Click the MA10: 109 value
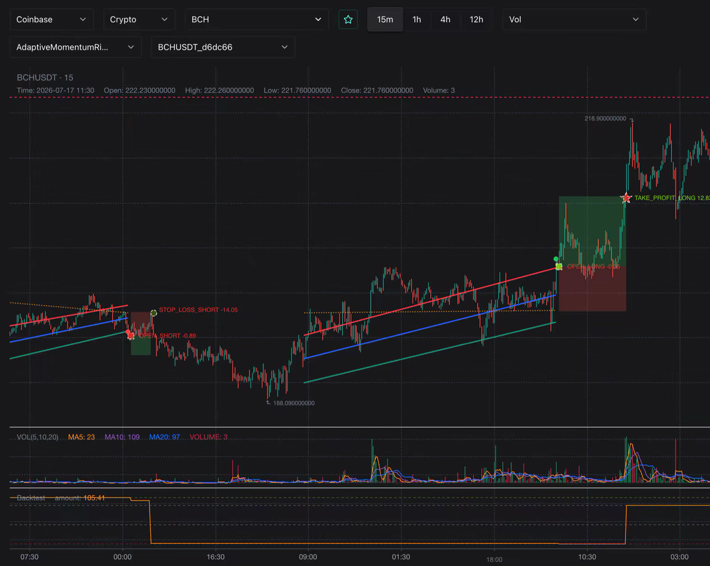The height and width of the screenshot is (566, 710). 122,437
